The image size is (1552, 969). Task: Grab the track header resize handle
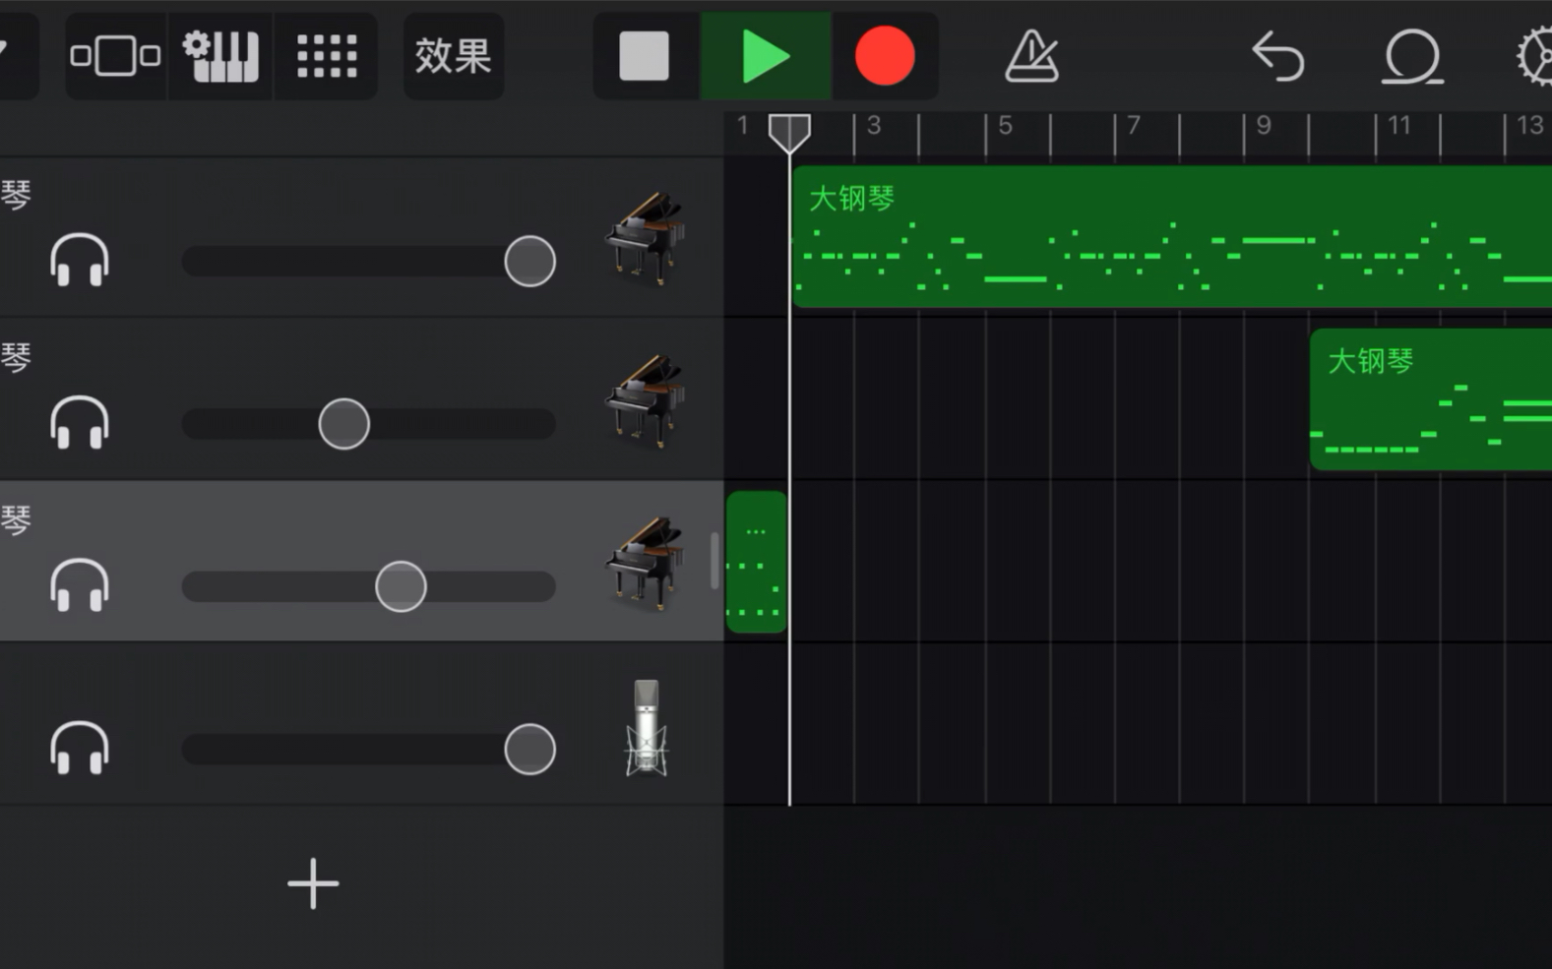[714, 561]
